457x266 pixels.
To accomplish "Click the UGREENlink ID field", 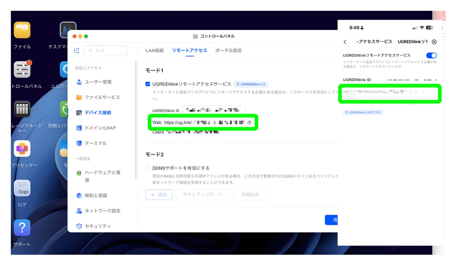I will [x=214, y=111].
